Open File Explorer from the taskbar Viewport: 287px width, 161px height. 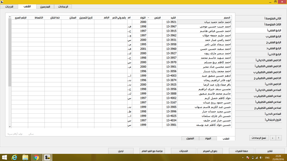click(x=25, y=157)
